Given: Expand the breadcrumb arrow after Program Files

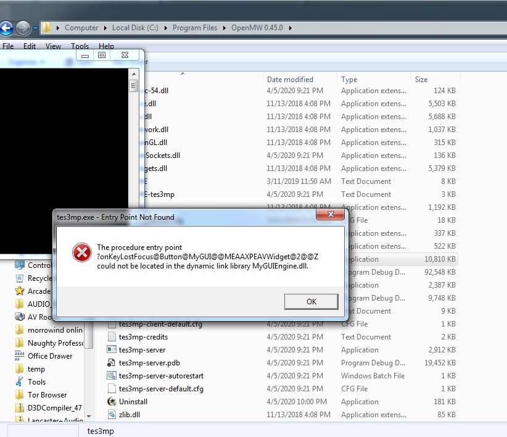Looking at the screenshot, I should 225,28.
